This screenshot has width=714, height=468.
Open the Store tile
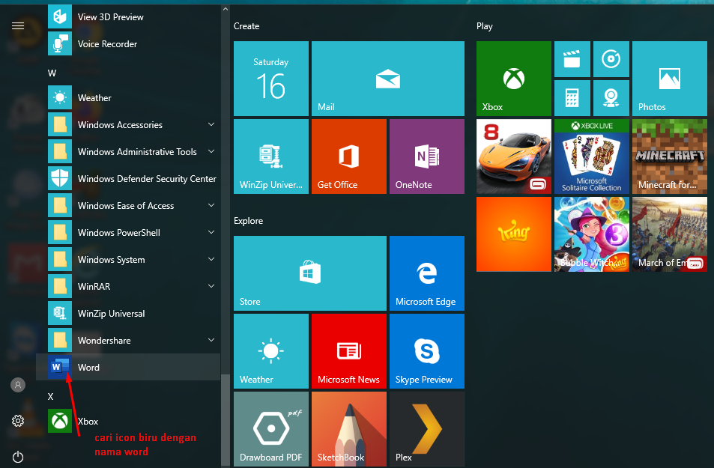[309, 273]
